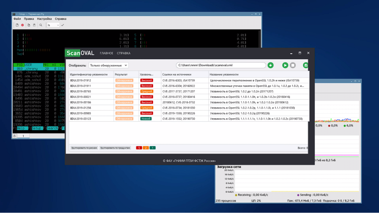The height and width of the screenshot is (213, 379).
Task: Open the Справка menu in Fly terminal
Action: click(x=60, y=18)
